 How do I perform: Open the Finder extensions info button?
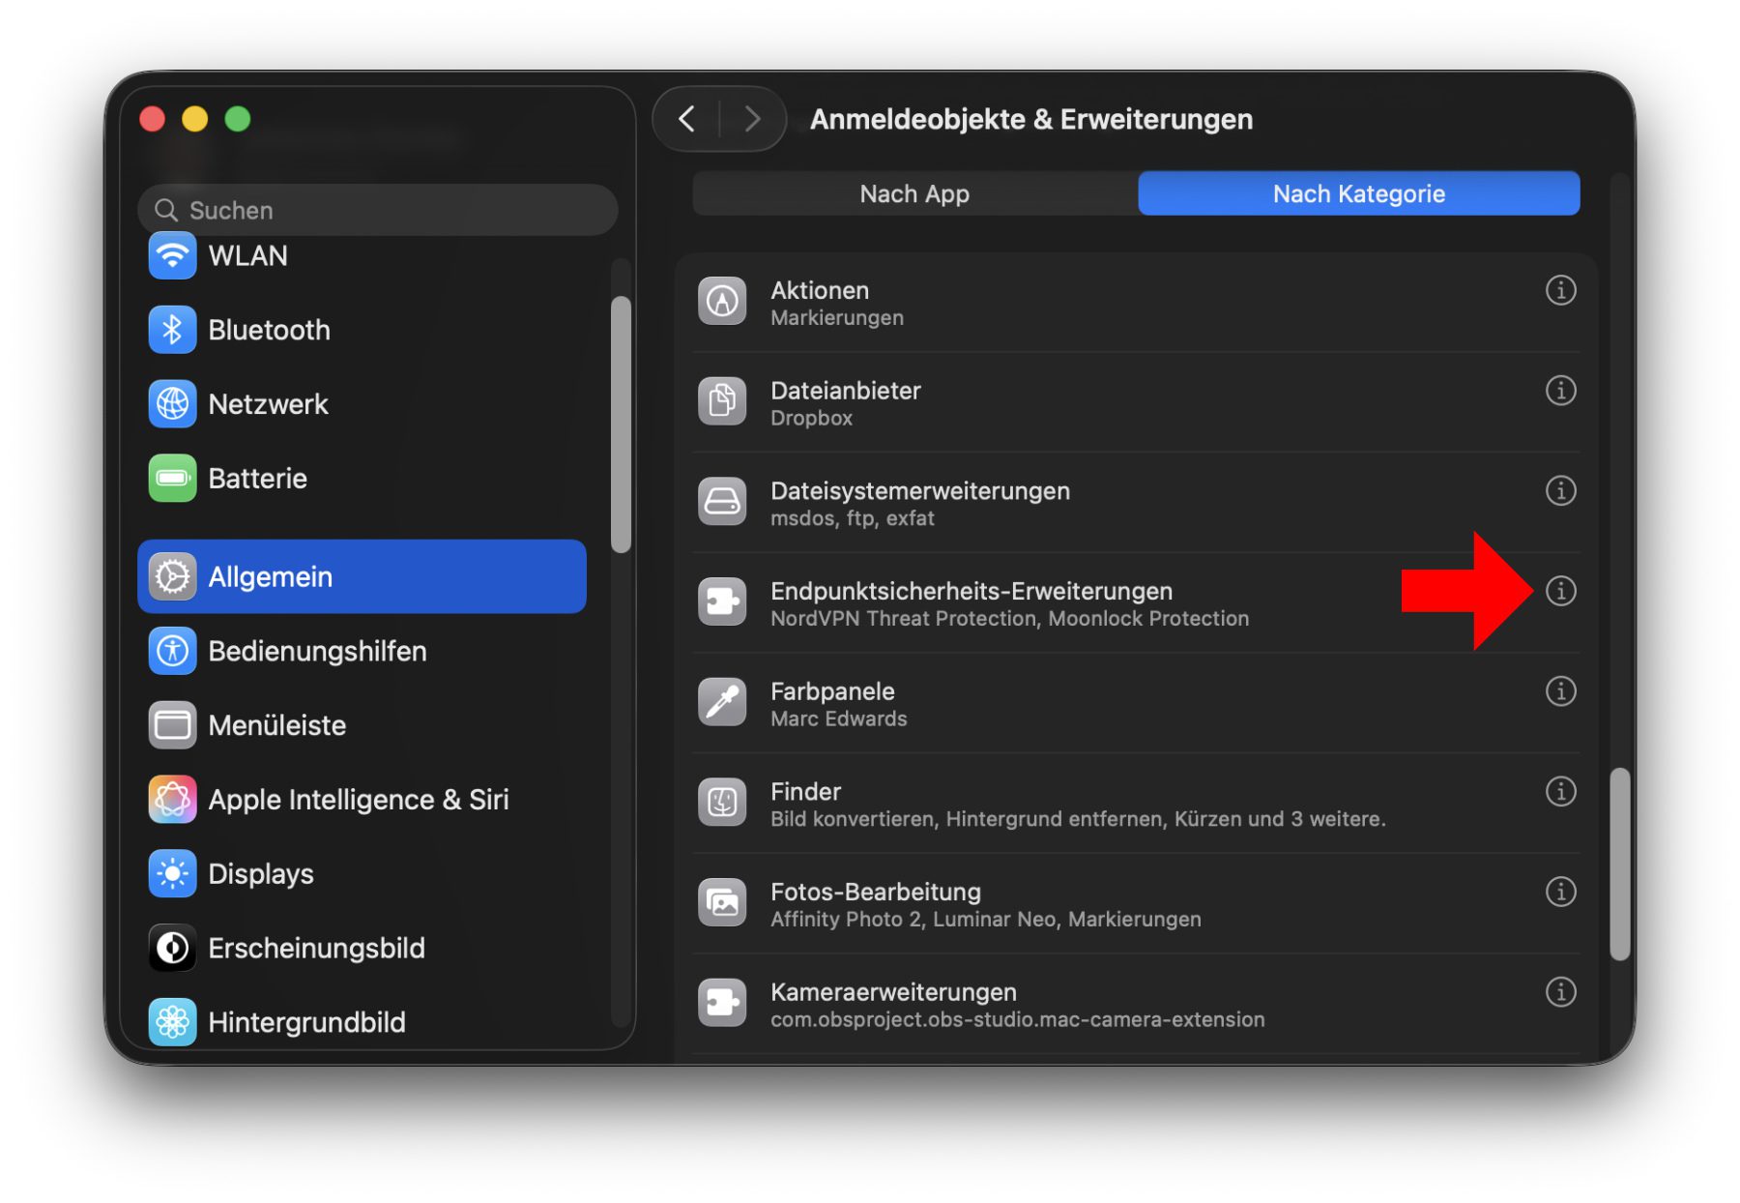point(1559,792)
